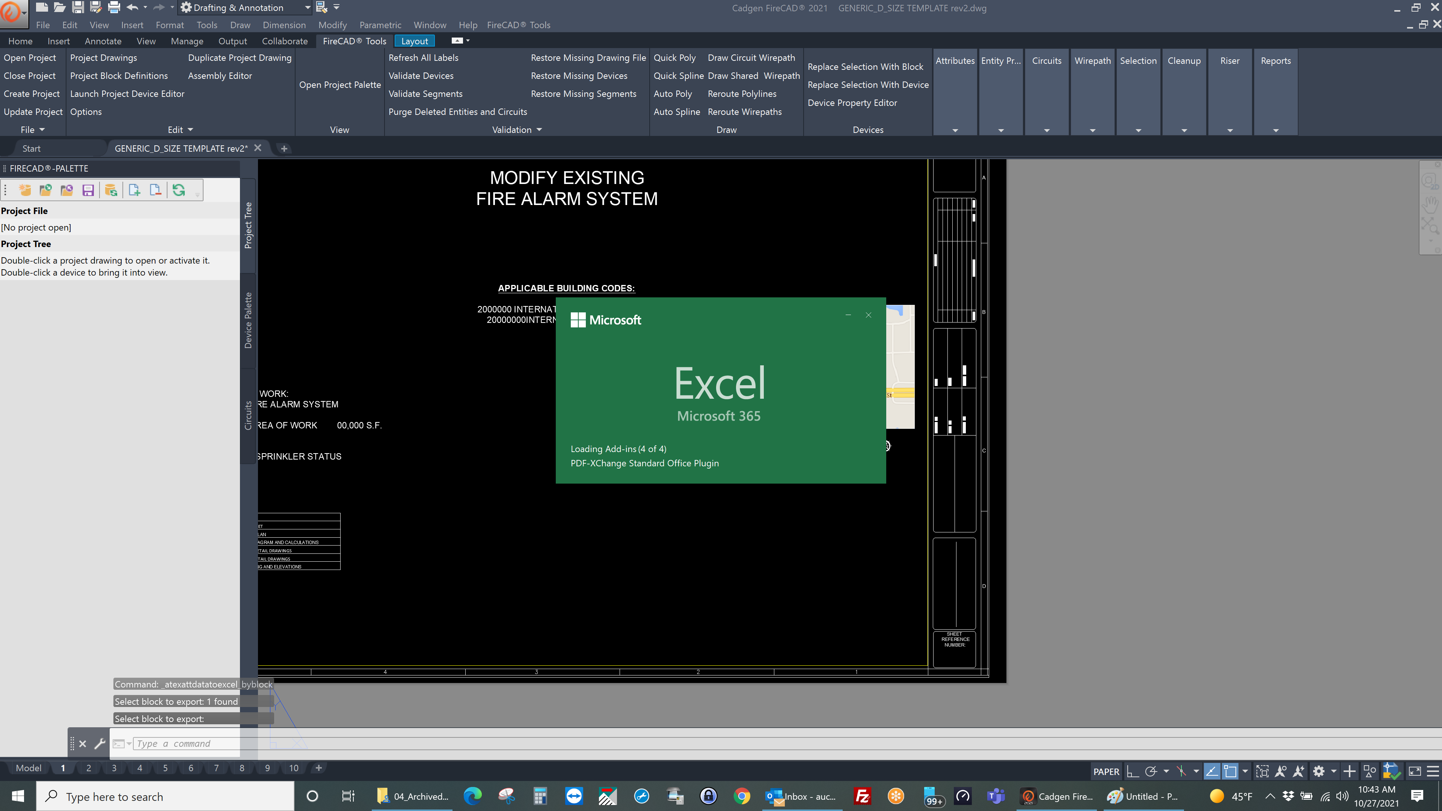Click Open Project Palette button
Image resolution: width=1442 pixels, height=811 pixels.
coord(340,84)
